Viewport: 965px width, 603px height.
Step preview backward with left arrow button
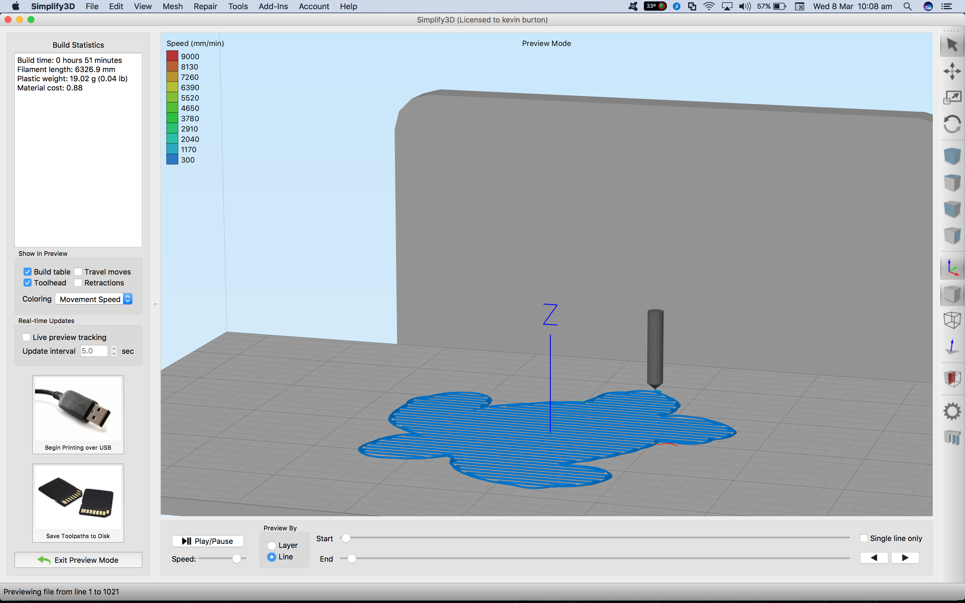(874, 558)
